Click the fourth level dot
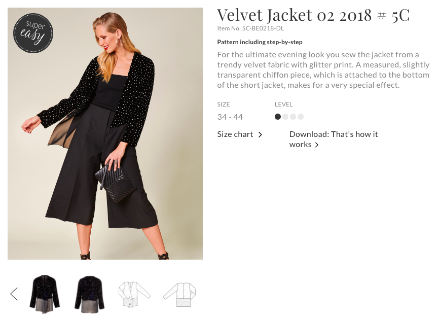The image size is (438, 320). click(301, 117)
